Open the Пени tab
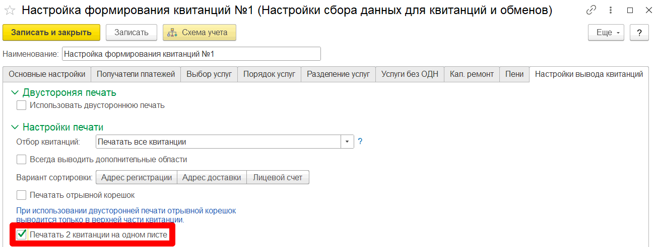The width and height of the screenshot is (657, 247). pos(514,74)
